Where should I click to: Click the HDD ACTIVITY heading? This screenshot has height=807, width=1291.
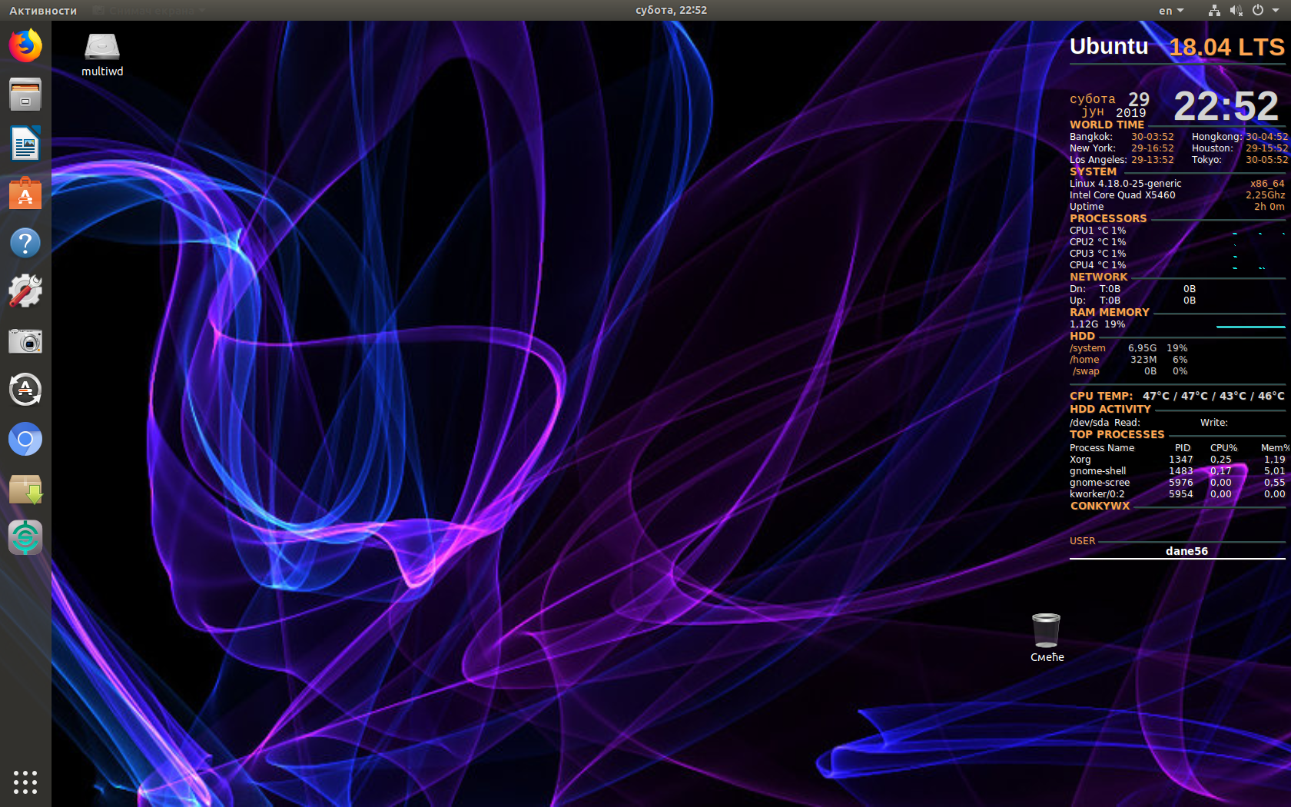(x=1110, y=409)
